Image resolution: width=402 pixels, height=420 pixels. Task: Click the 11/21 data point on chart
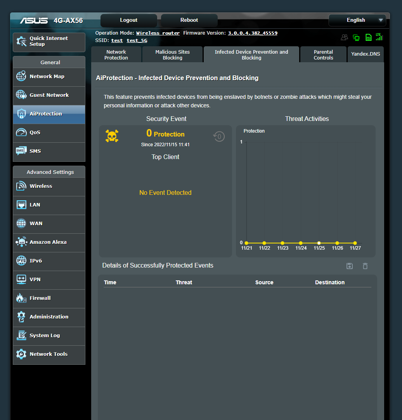246,243
